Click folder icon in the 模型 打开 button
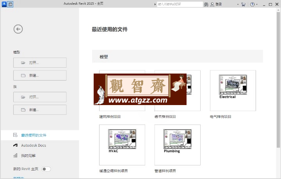Screen dimensions: 281x179 click(x=23, y=63)
